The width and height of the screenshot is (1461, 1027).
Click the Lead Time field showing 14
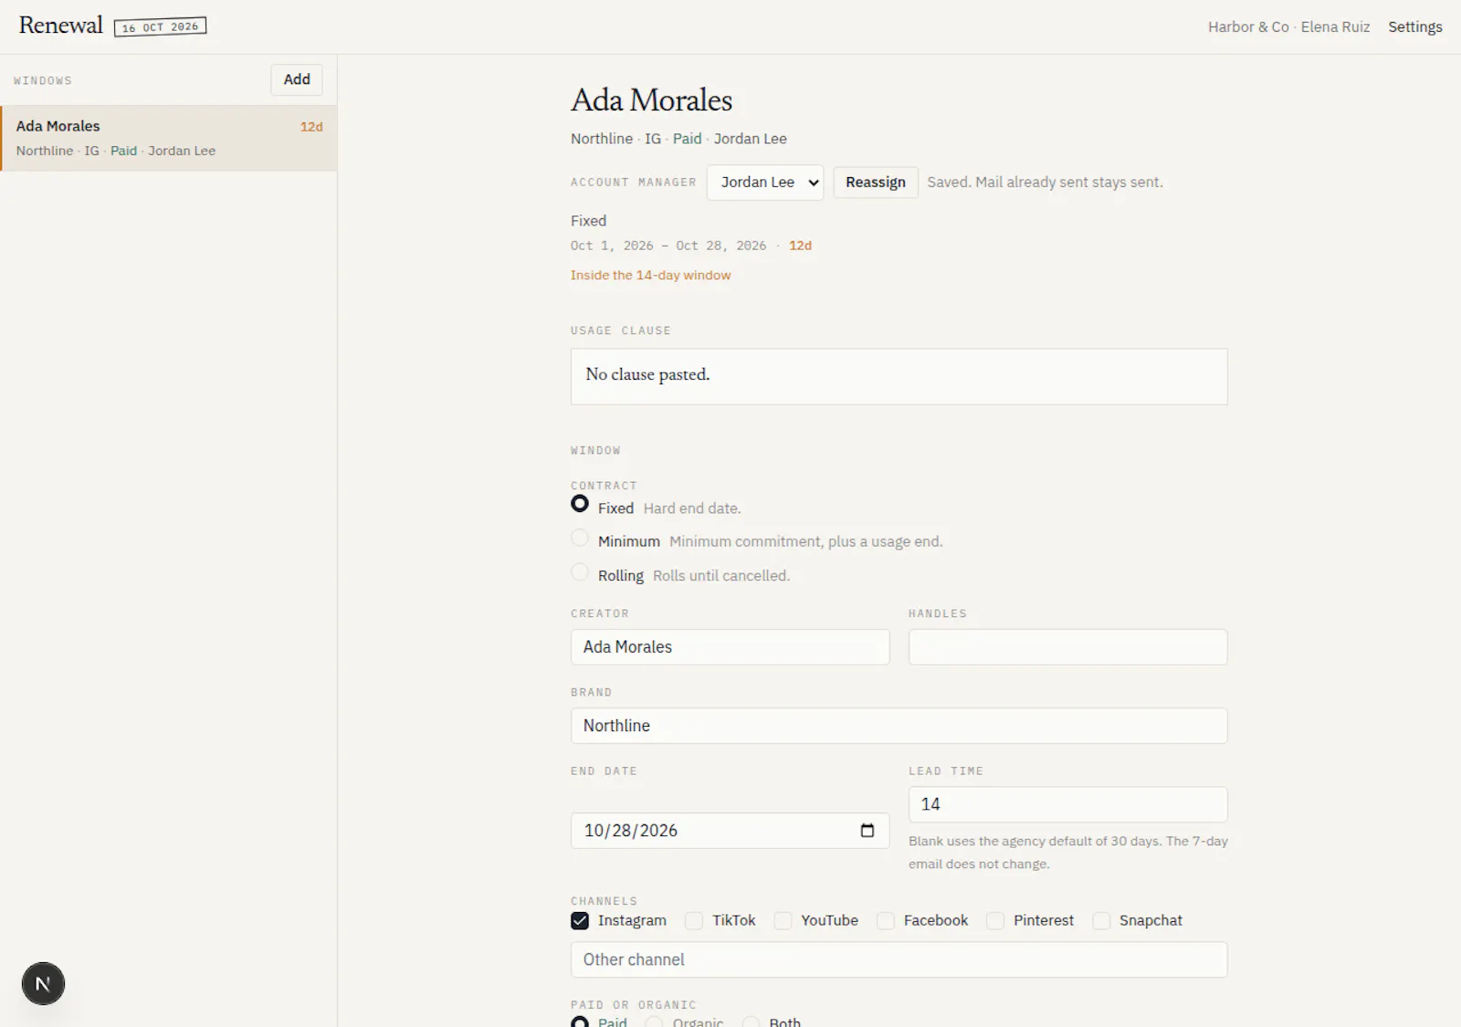[x=1068, y=804]
